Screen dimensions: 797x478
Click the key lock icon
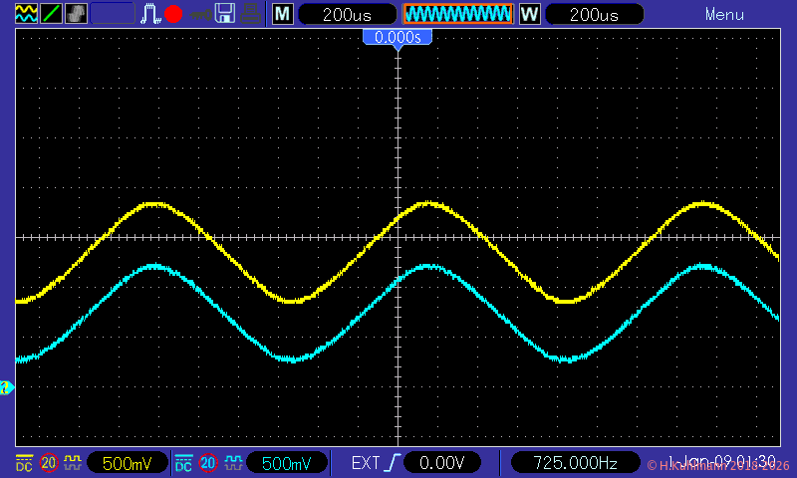coord(200,14)
